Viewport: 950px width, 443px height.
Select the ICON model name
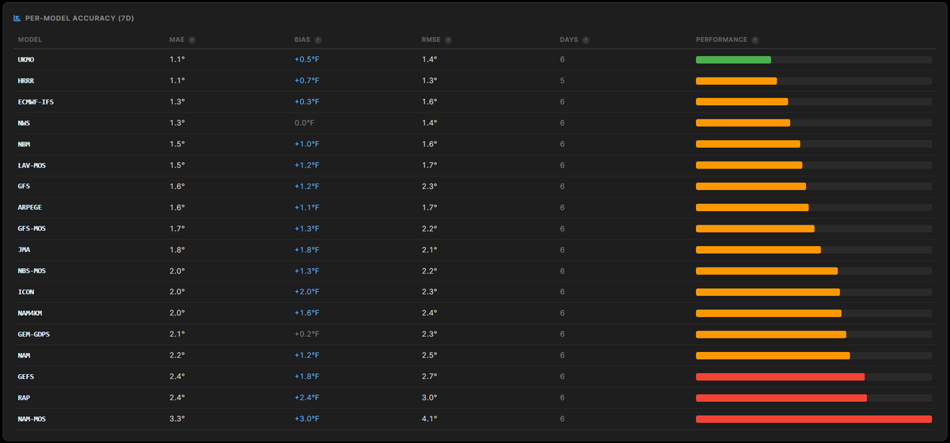coord(26,292)
